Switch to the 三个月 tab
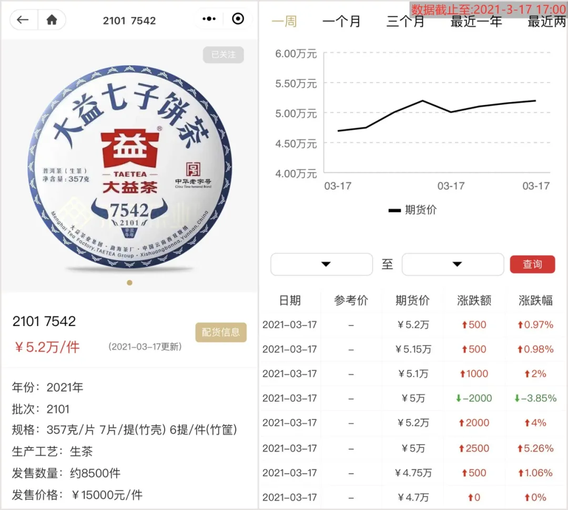The height and width of the screenshot is (510, 568). pyautogui.click(x=405, y=22)
